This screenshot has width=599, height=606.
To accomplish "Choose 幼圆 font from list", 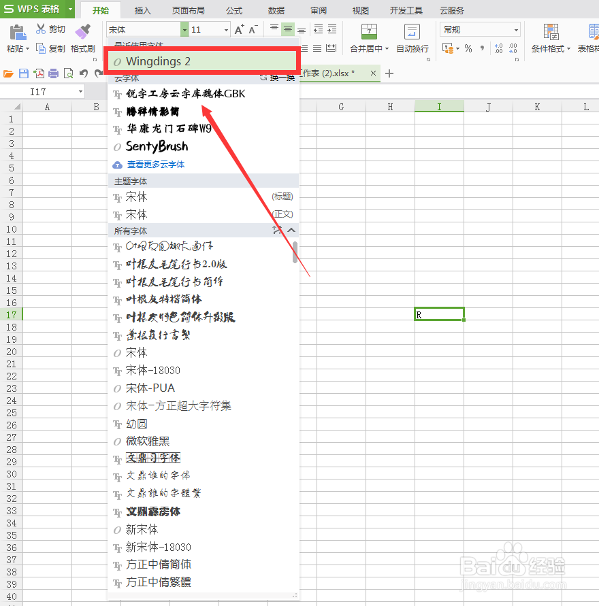I will [204, 424].
